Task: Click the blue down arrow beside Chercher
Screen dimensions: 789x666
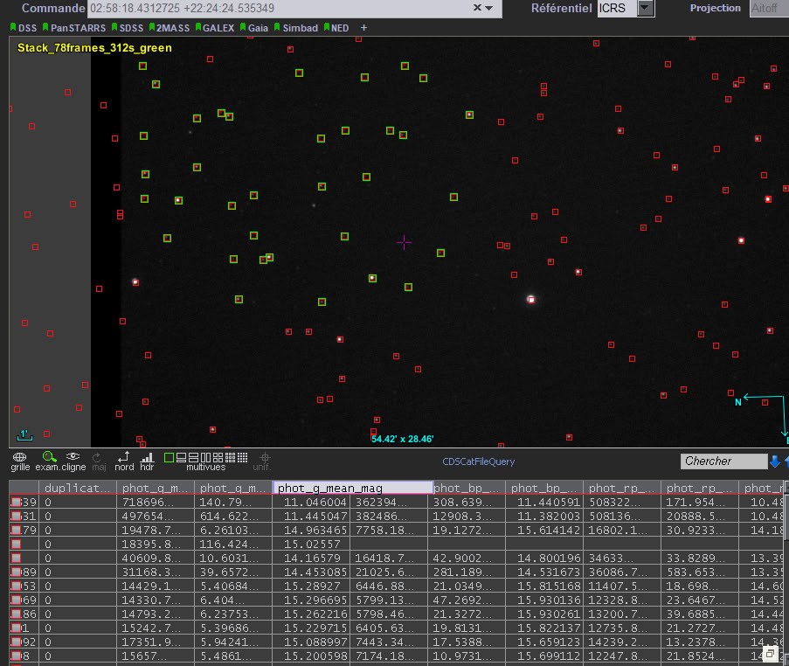Action: 775,461
